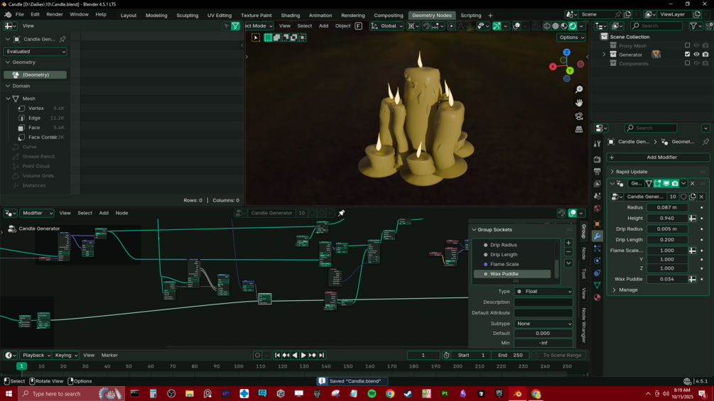Select the Wax Puddle socket entry
Image resolution: width=714 pixels, height=401 pixels.
pos(512,274)
